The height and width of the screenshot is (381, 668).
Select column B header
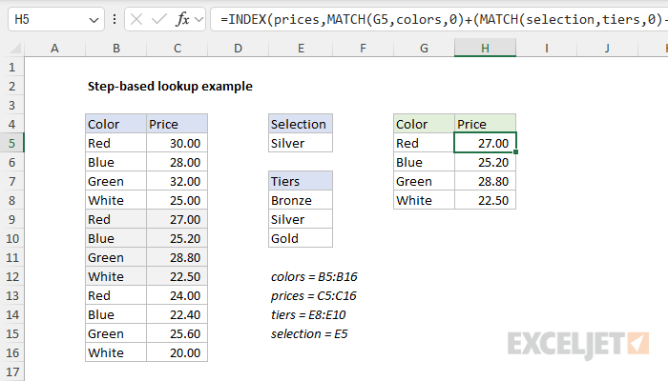coord(115,48)
